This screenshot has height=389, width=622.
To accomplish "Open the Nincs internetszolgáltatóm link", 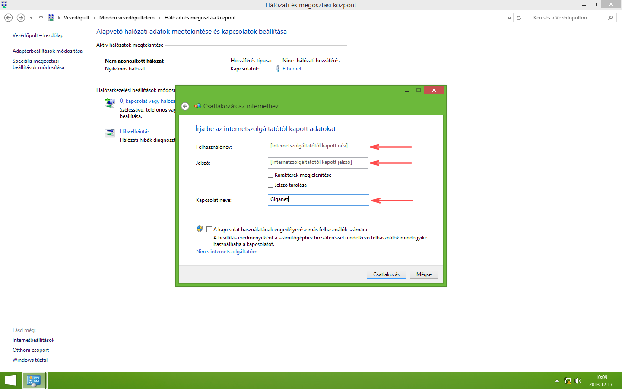I will tap(226, 251).
